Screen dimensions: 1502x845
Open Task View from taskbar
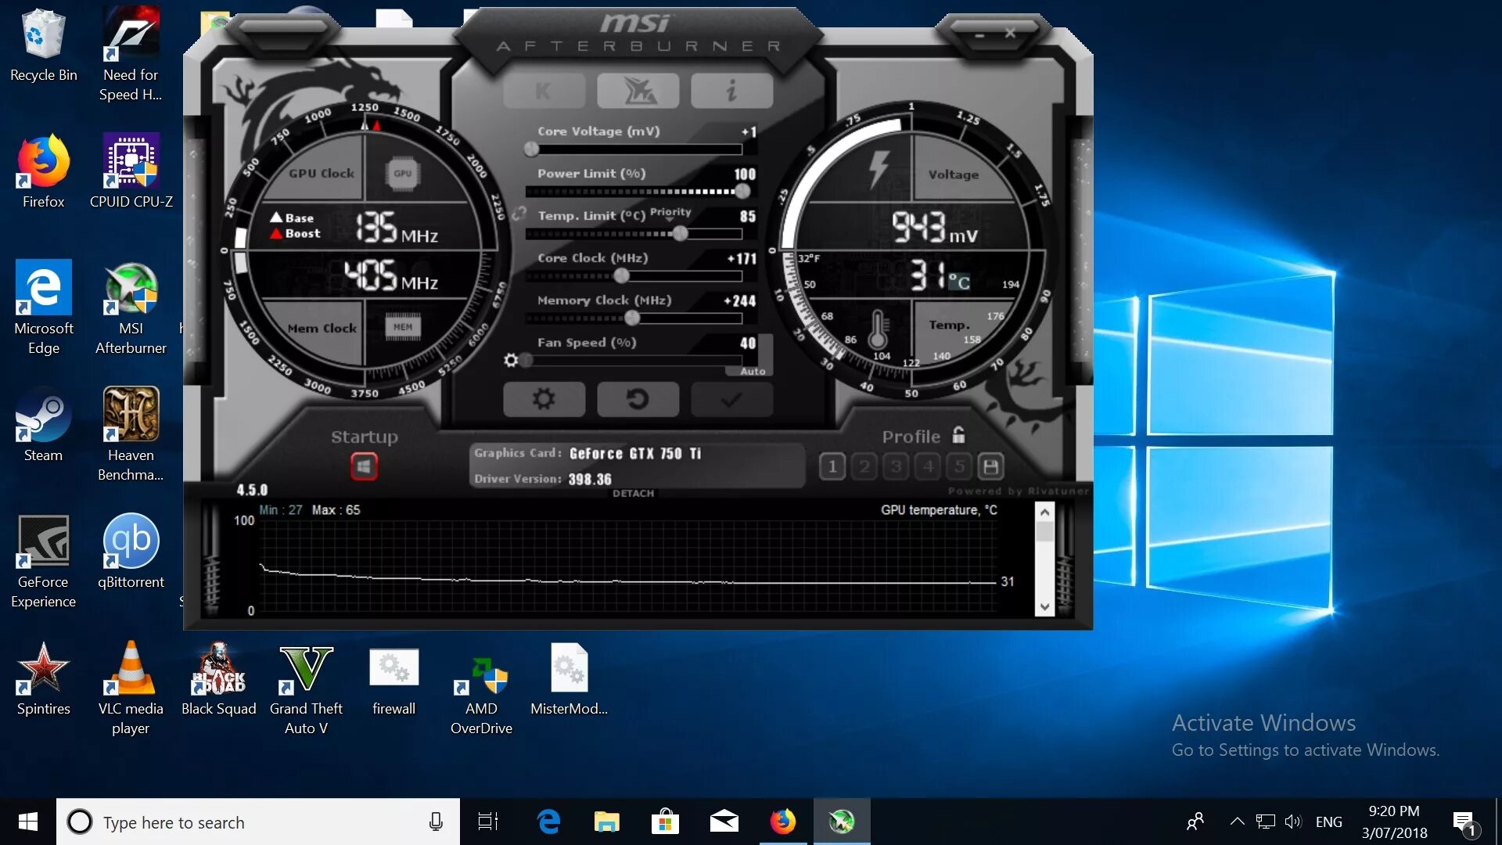(x=488, y=822)
